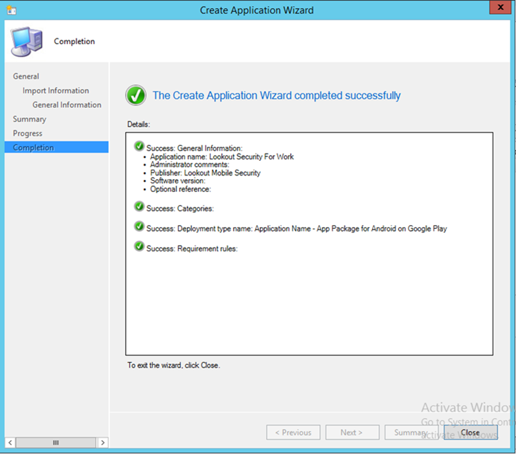Click the Administrator comments line
516x454 pixels.
pos(190,164)
